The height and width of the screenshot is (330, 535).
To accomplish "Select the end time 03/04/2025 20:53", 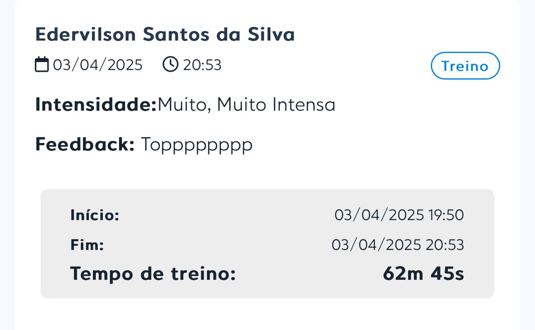I will (398, 245).
